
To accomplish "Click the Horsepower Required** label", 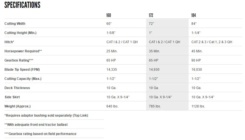I will (23, 51).
